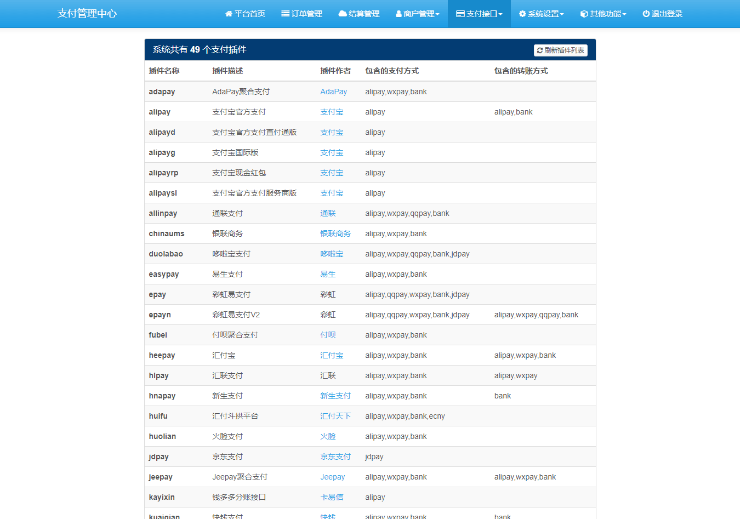This screenshot has height=519, width=740.
Task: Expand the 商户管理 dropdown caret
Action: click(437, 14)
